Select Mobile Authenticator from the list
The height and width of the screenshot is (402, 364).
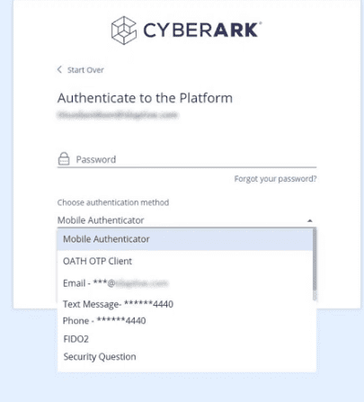(185, 239)
